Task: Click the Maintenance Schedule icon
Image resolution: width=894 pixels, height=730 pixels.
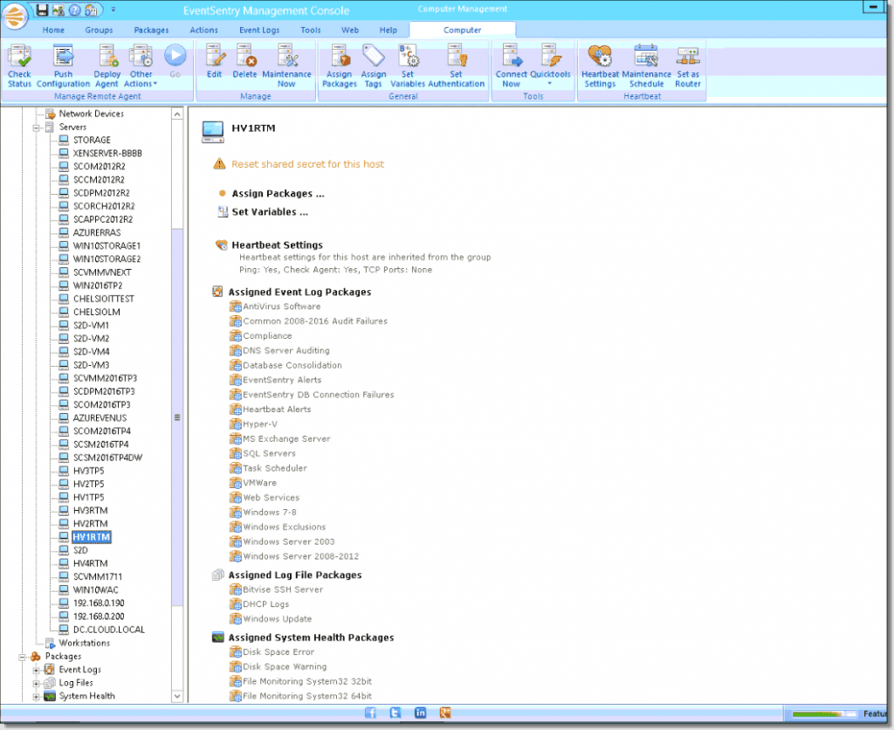Action: [x=647, y=66]
